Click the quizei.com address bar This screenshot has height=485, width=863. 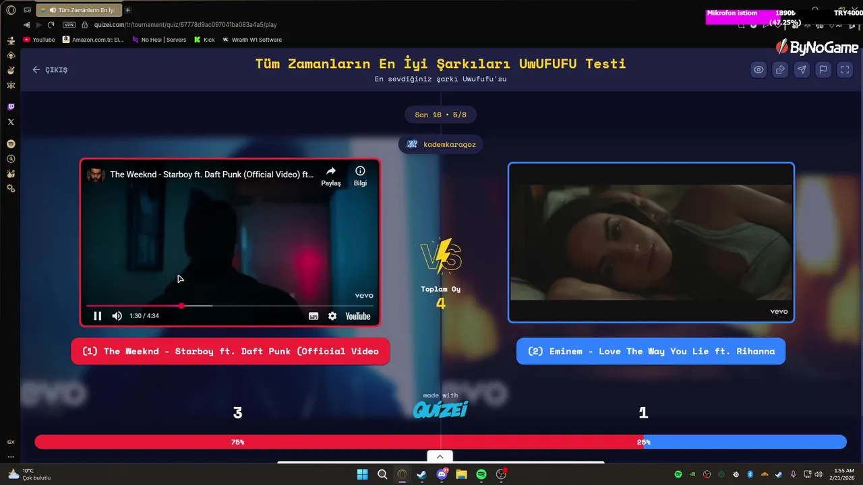pyautogui.click(x=185, y=25)
